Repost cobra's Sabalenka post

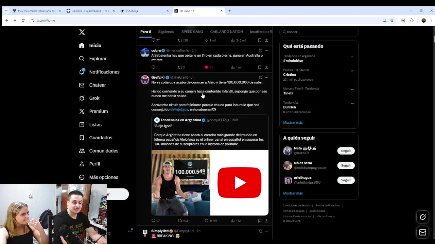(x=181, y=67)
